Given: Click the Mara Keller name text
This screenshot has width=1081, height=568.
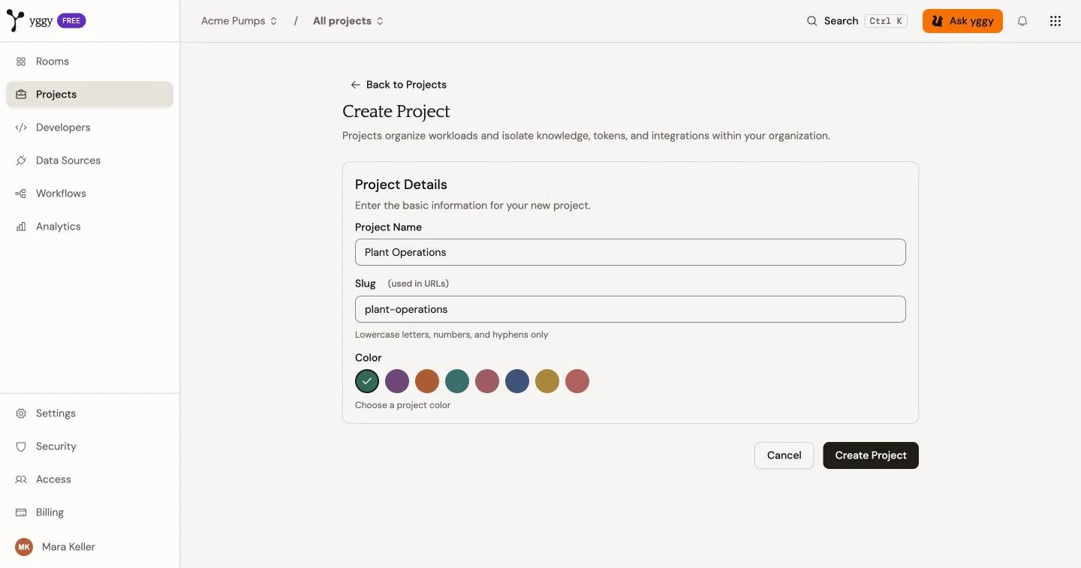Looking at the screenshot, I should [68, 547].
